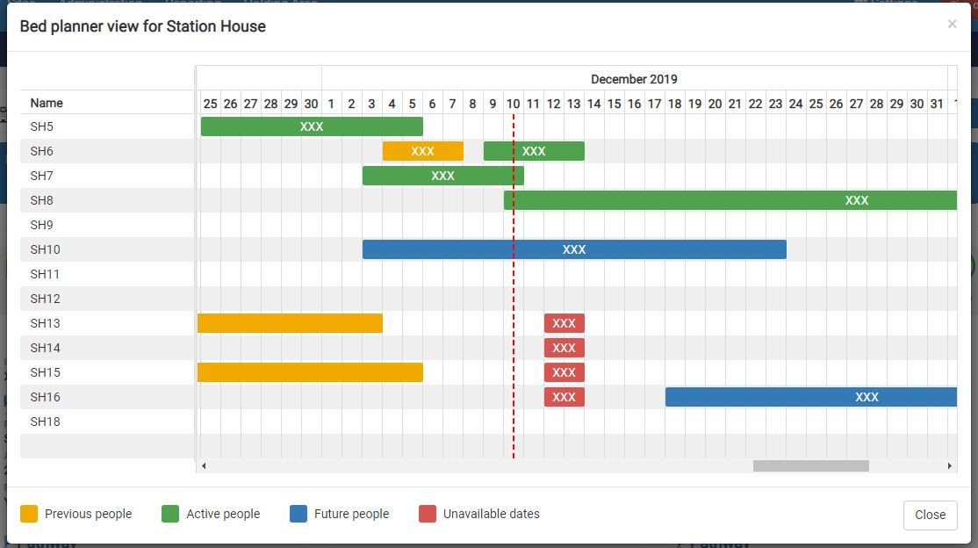Select the orange previous booking in SH15 row
The height and width of the screenshot is (548, 978).
tap(310, 372)
